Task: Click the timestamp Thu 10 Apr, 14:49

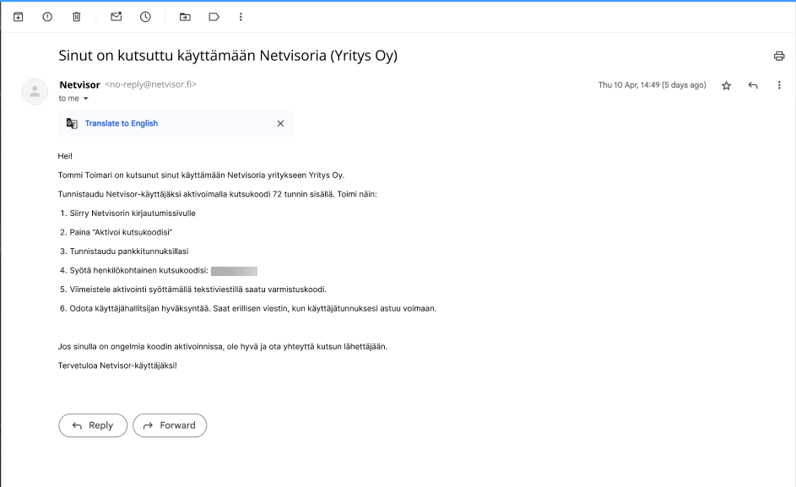Action: [x=653, y=84]
